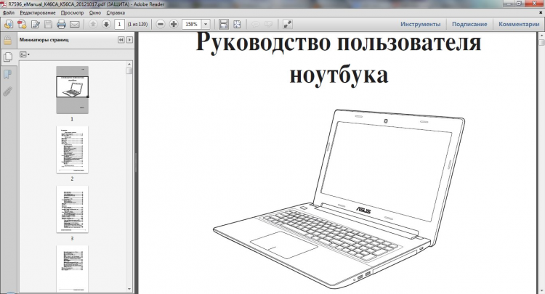Open the Просмотр menu
Viewport: 545px width, 294px height.
tap(72, 13)
